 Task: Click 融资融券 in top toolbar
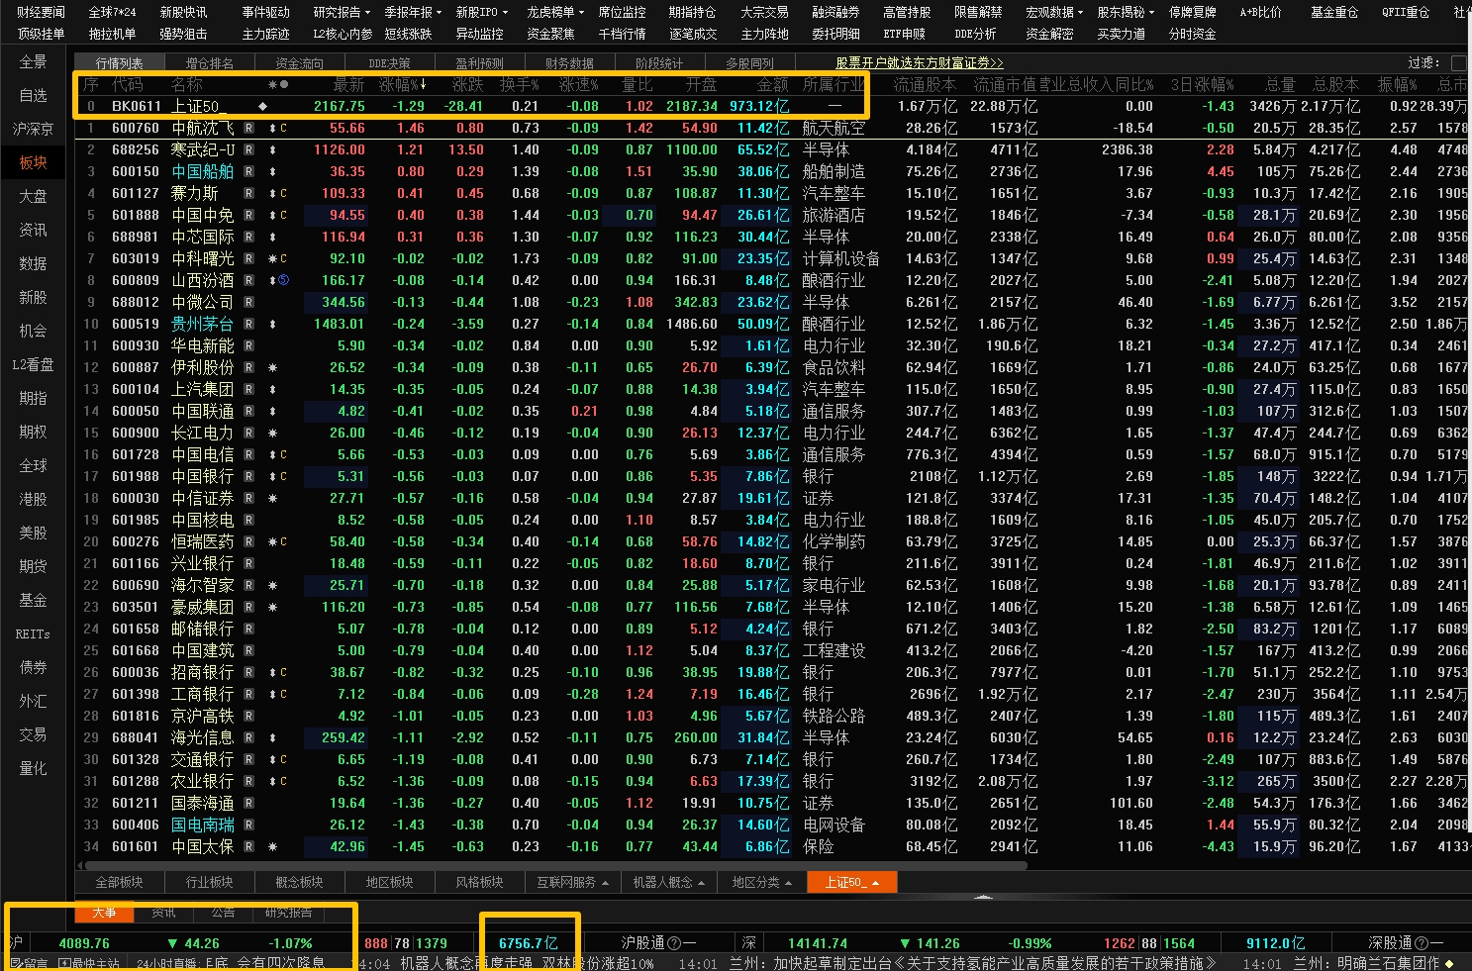click(835, 13)
